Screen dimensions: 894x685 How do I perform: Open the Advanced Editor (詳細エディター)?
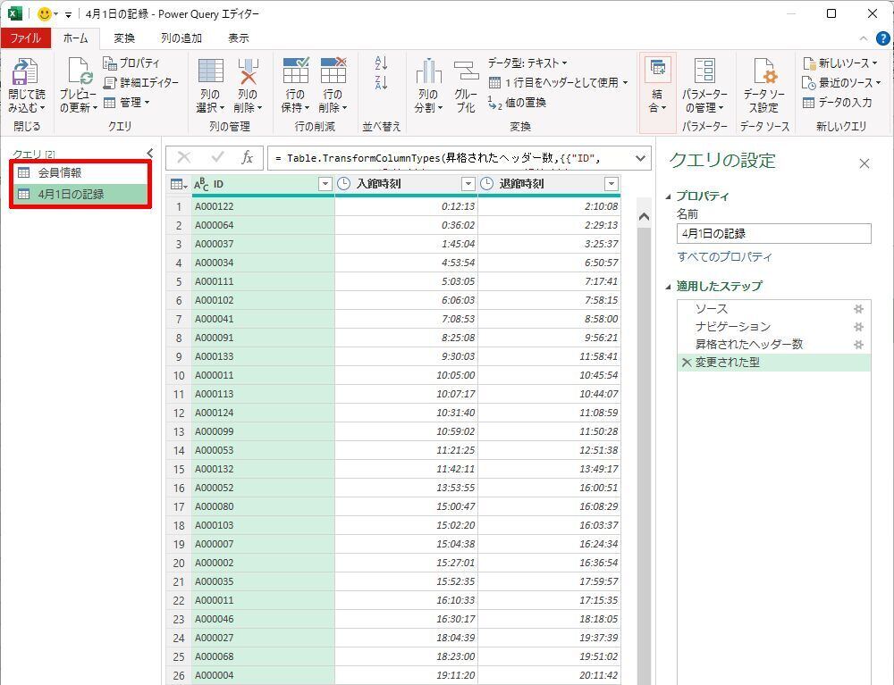click(x=140, y=82)
